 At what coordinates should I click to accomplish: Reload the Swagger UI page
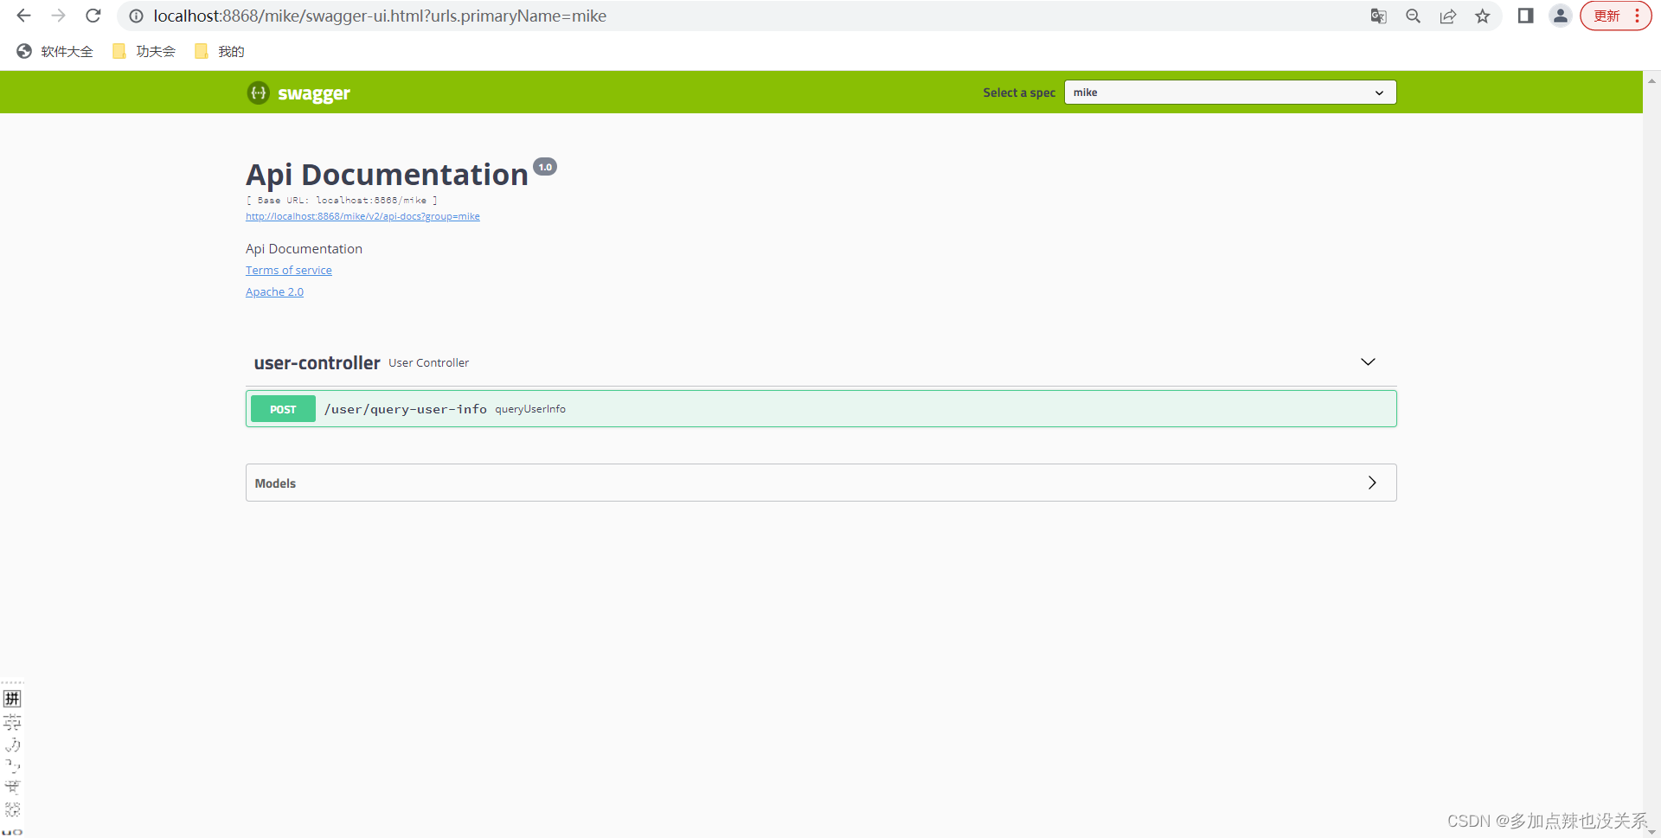pyautogui.click(x=93, y=16)
